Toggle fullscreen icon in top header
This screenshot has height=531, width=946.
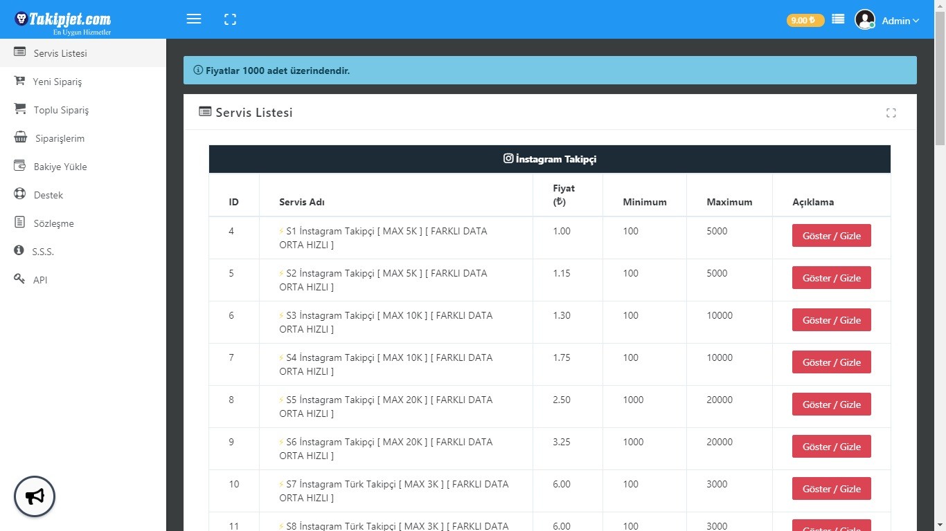click(231, 19)
